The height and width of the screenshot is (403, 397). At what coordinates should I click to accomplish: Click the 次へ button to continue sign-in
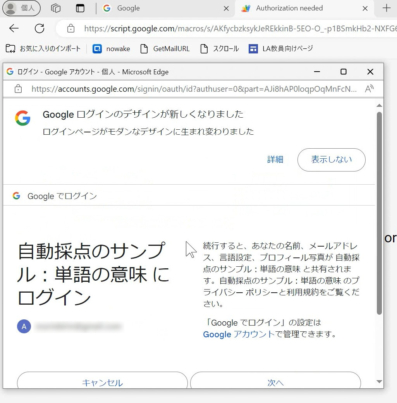coord(275,382)
